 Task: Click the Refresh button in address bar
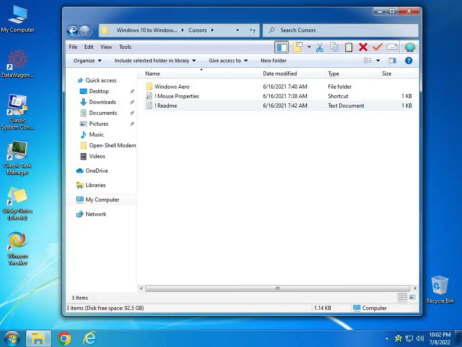(x=253, y=30)
